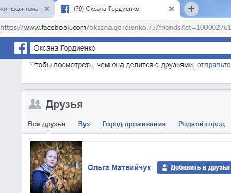Open Ольга Матвийчук's profile photo thumbnail
The height and width of the screenshot is (193, 231).
pyautogui.click(x=56, y=167)
